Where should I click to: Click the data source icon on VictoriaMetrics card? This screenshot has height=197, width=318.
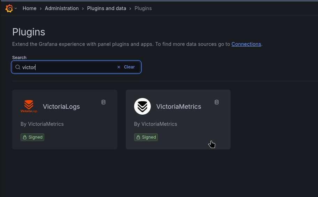point(217,102)
